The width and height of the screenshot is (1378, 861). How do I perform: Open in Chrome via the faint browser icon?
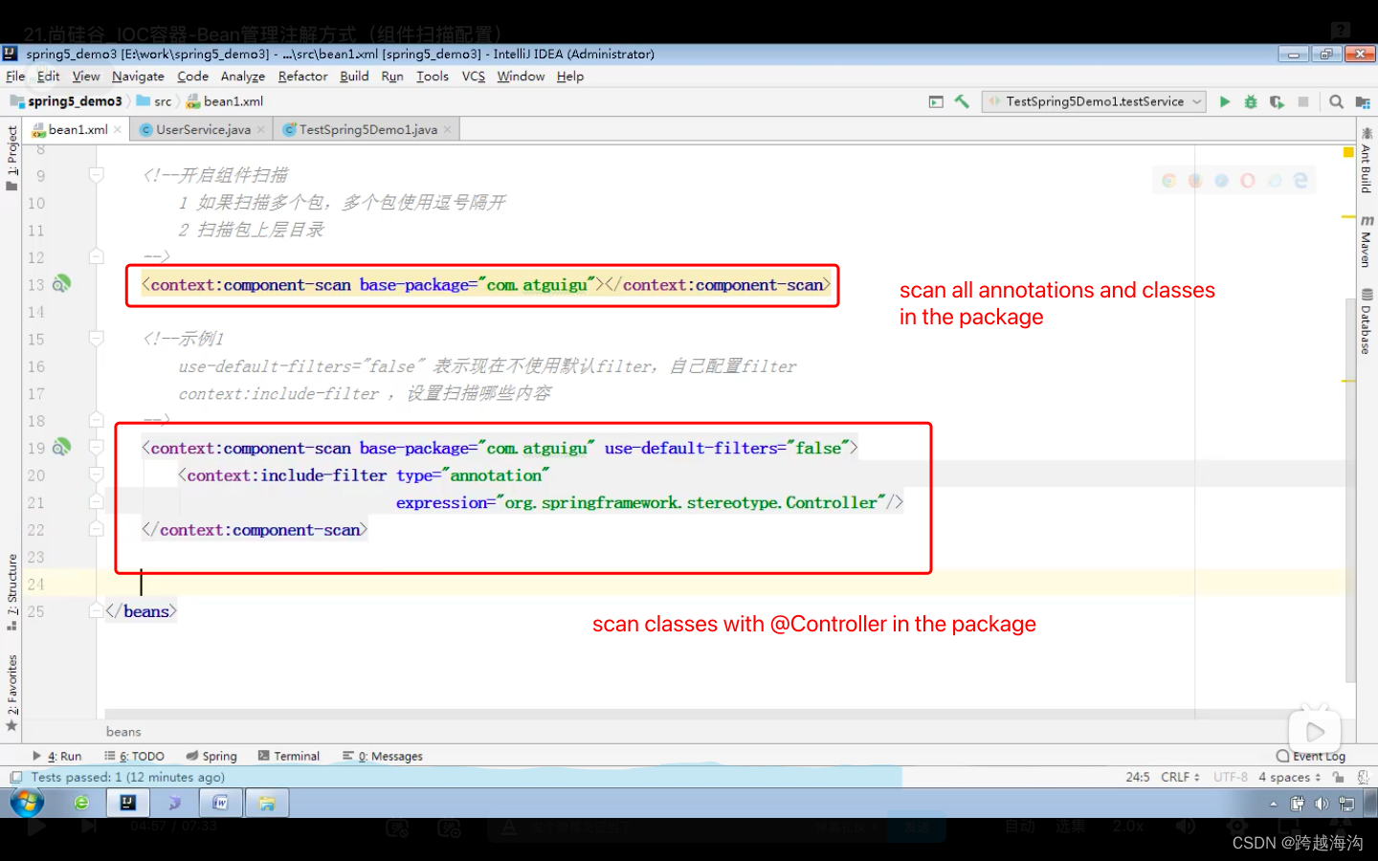coord(1169,180)
